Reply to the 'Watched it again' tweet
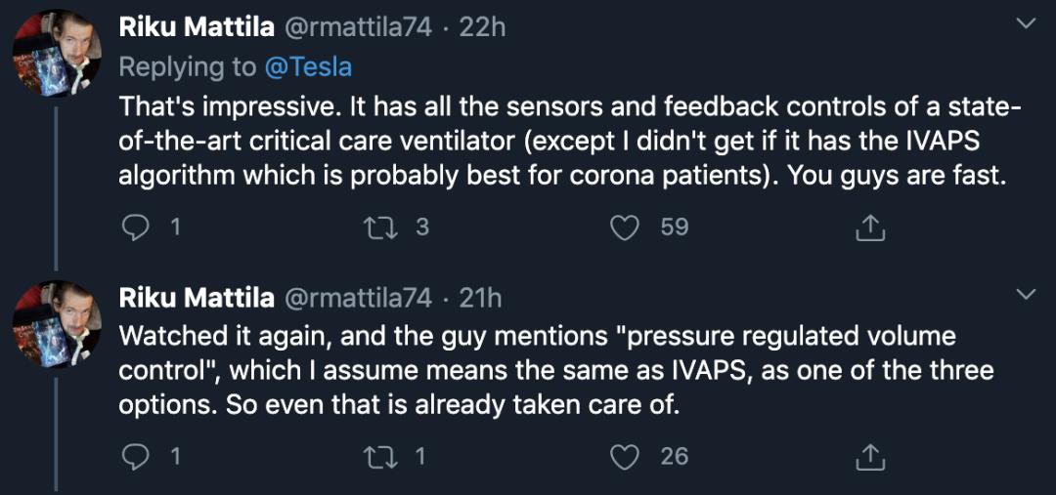Viewport: 1056px width, 495px height. click(x=134, y=456)
